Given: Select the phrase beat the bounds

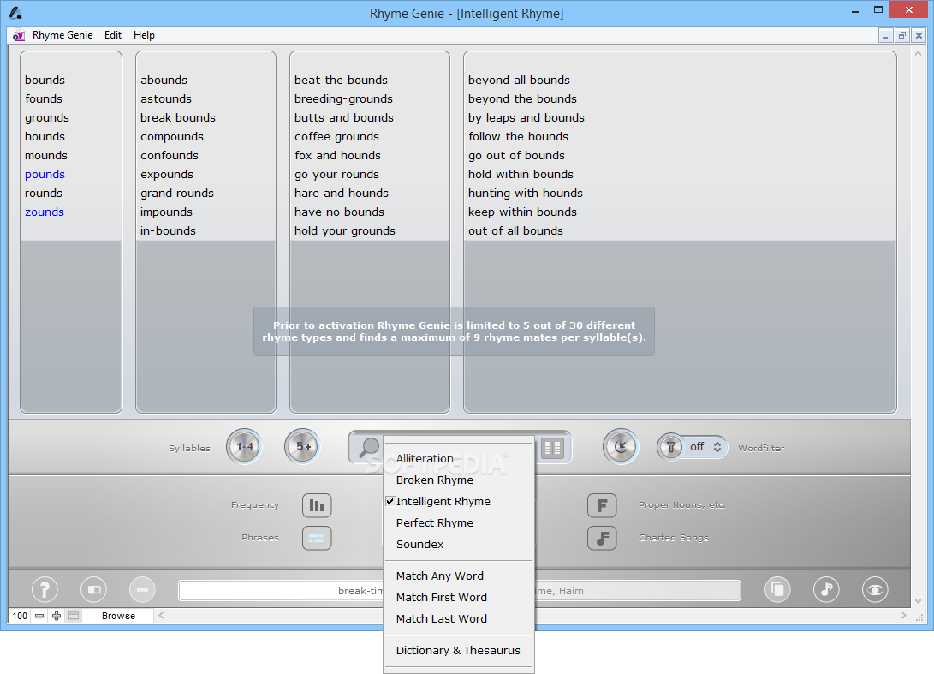Looking at the screenshot, I should (341, 80).
